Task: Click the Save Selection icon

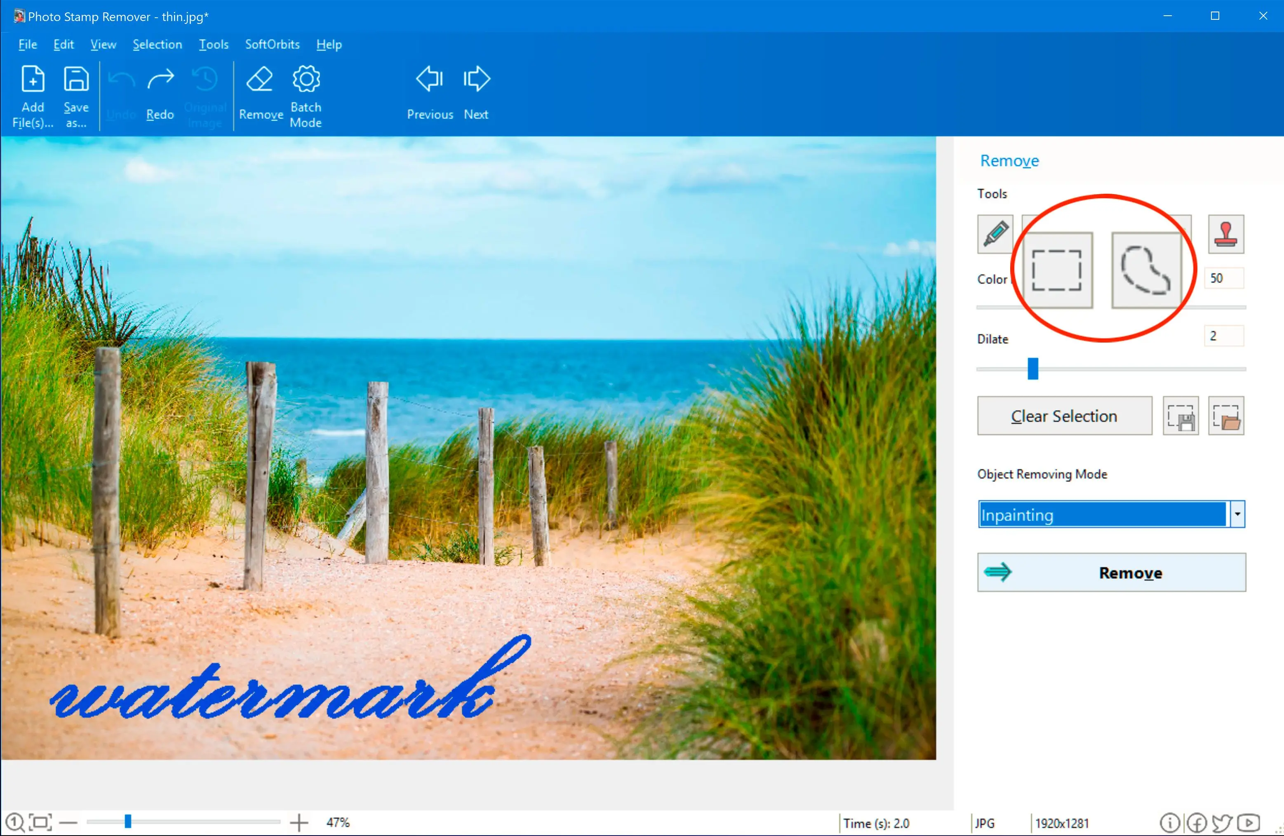Action: coord(1181,416)
